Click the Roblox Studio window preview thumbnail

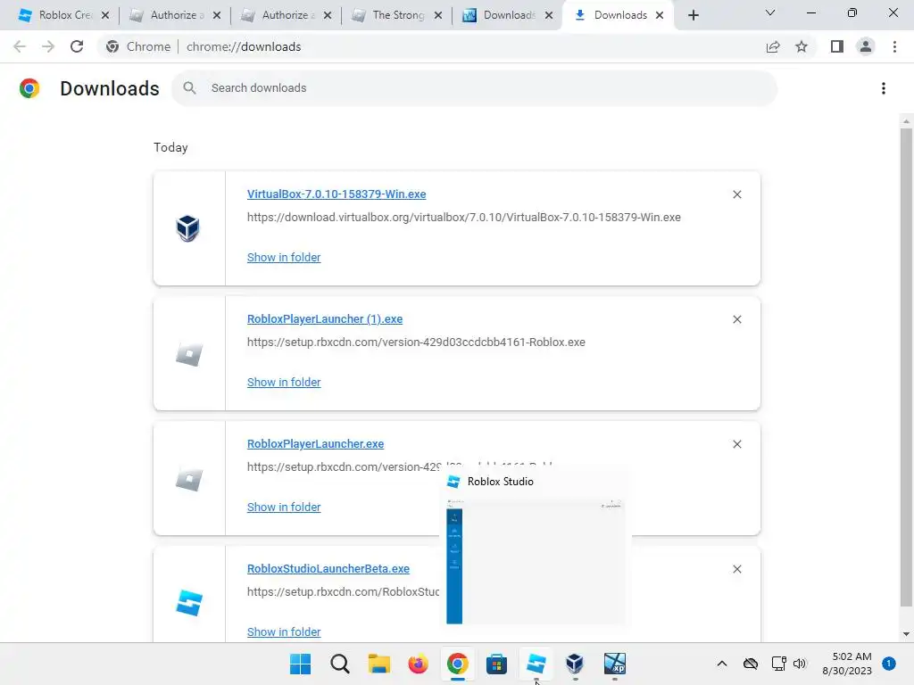tap(536, 562)
